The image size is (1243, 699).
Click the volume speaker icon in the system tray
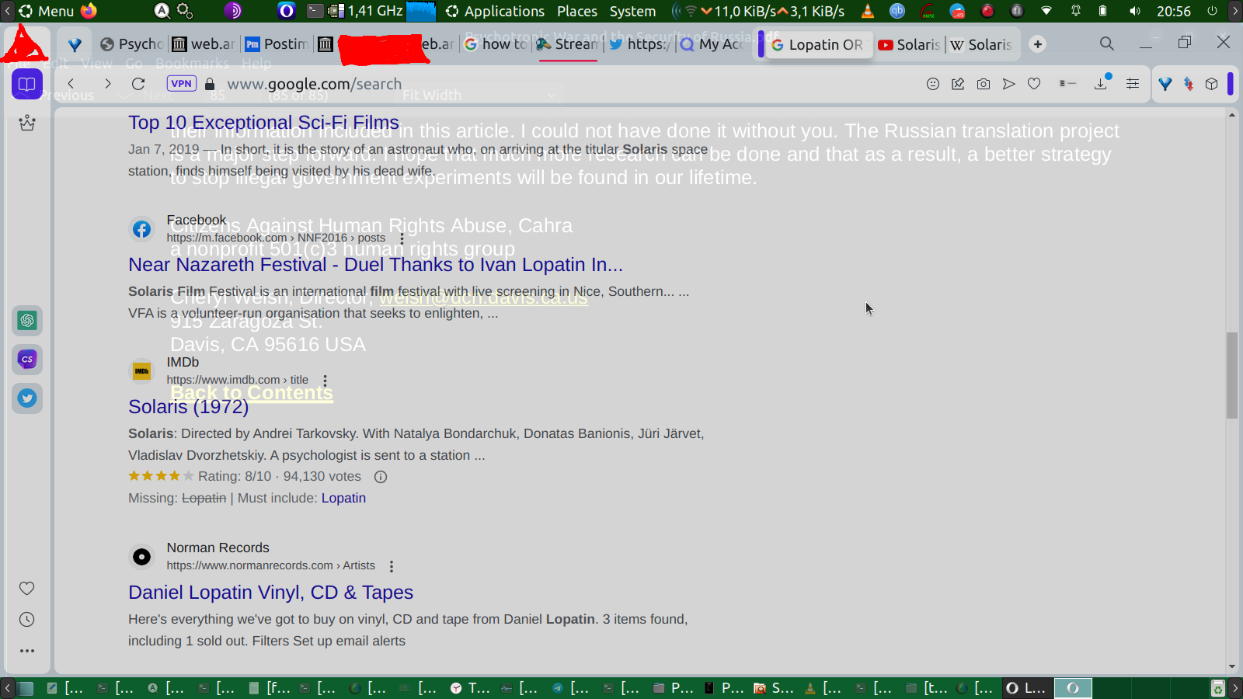tap(1135, 11)
